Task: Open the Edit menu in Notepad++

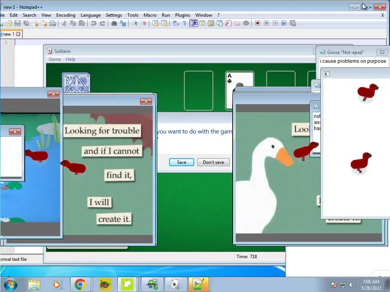Action: tap(14, 15)
